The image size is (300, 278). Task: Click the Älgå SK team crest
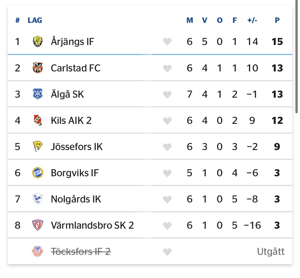click(x=37, y=94)
